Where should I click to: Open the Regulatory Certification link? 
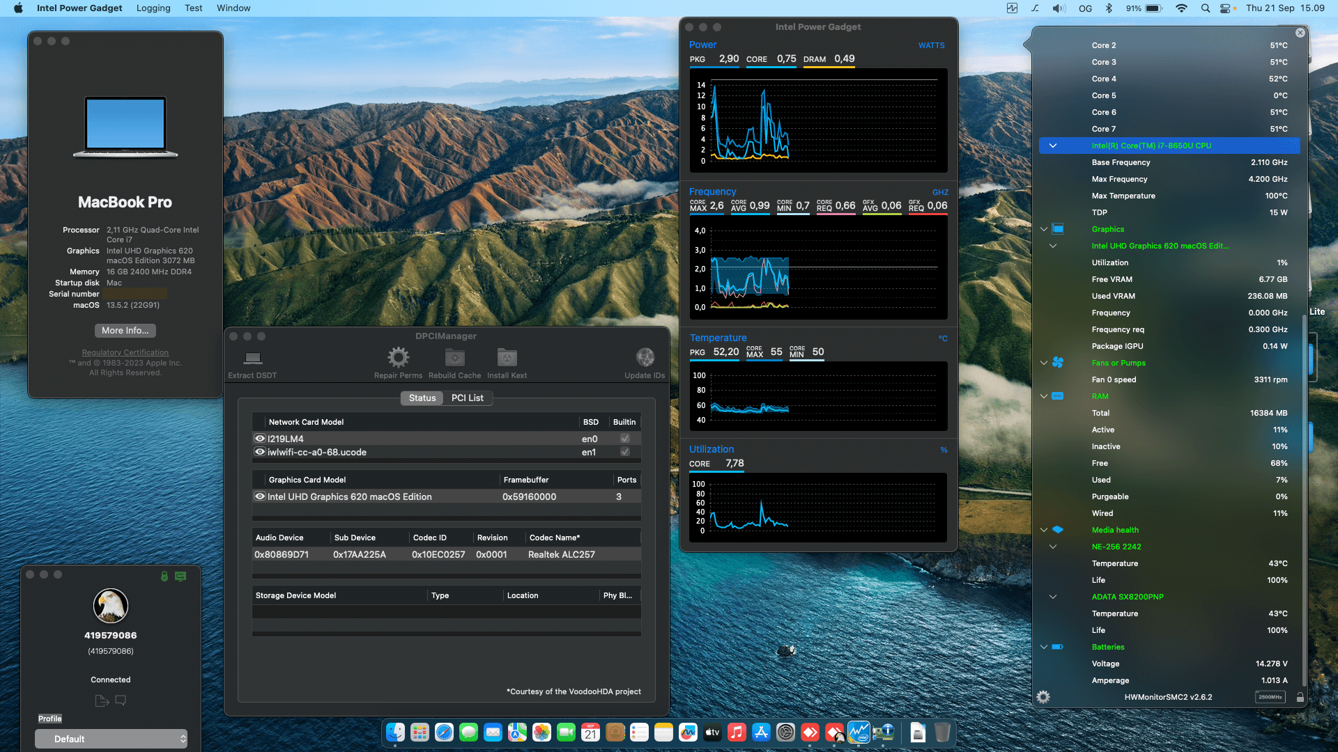tap(125, 352)
